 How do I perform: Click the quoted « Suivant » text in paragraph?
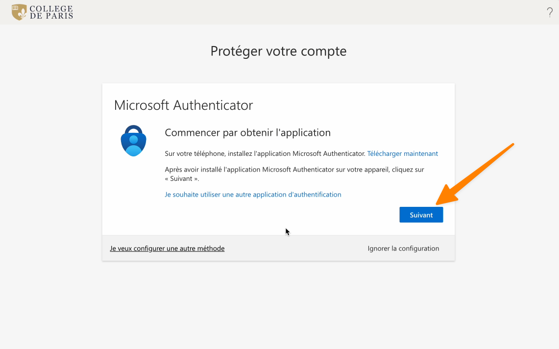point(182,178)
